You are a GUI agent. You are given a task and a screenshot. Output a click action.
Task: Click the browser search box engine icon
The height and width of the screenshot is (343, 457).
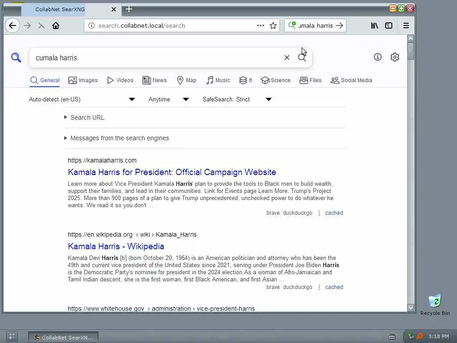[x=292, y=25]
